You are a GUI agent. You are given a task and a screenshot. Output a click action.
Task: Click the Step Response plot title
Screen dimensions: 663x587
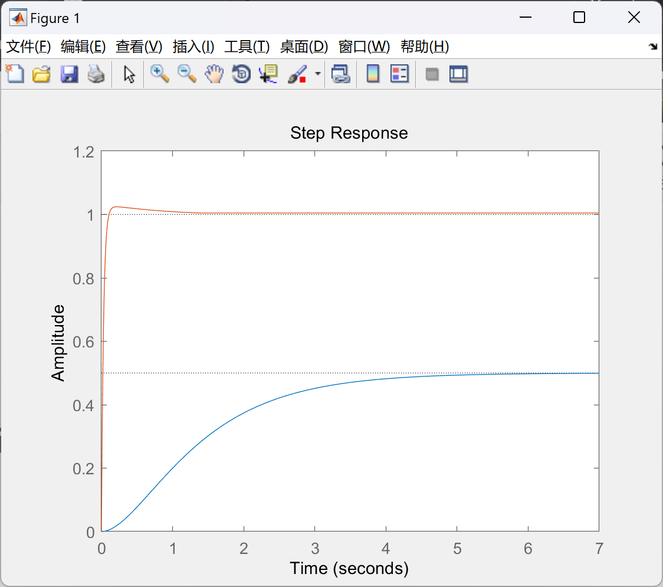coord(349,133)
